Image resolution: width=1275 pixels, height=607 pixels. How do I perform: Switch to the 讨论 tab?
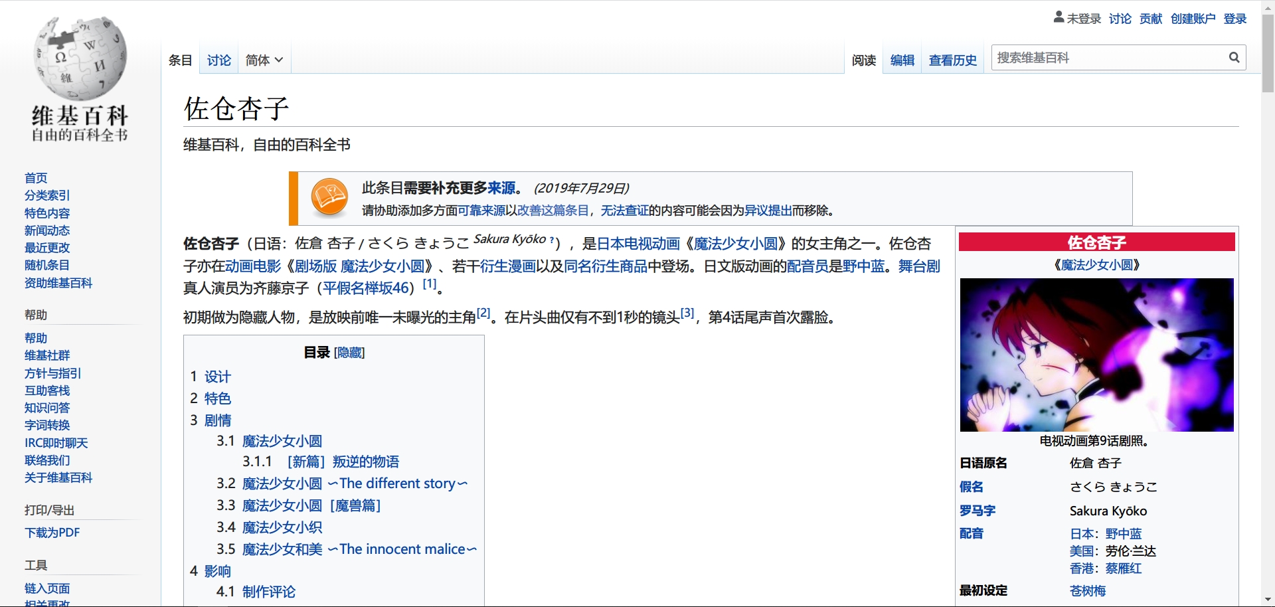point(218,60)
